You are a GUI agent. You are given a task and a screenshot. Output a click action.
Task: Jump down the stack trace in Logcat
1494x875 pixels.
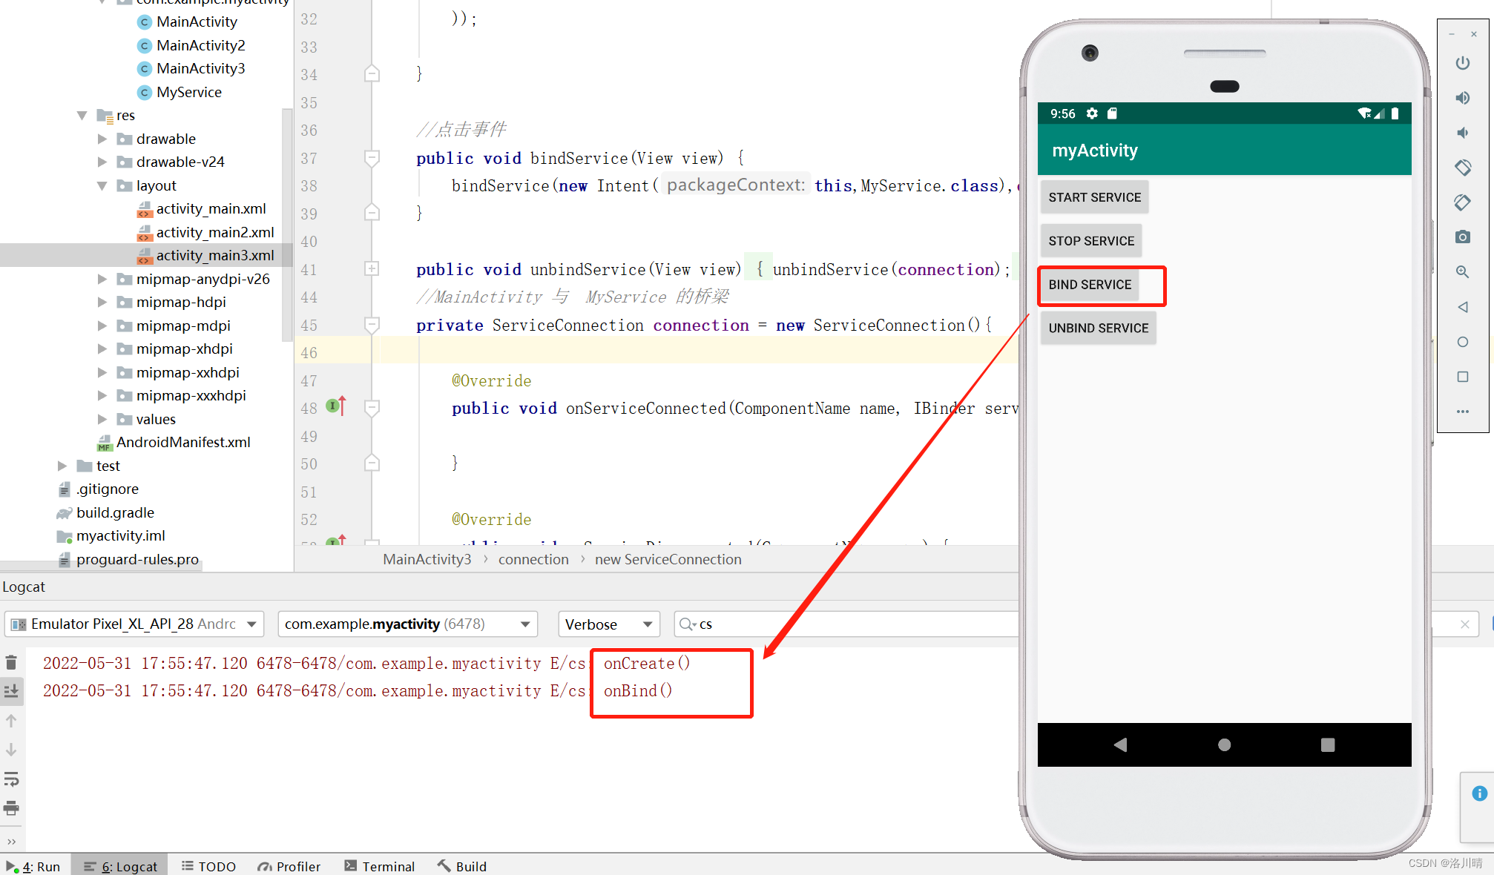tap(12, 750)
